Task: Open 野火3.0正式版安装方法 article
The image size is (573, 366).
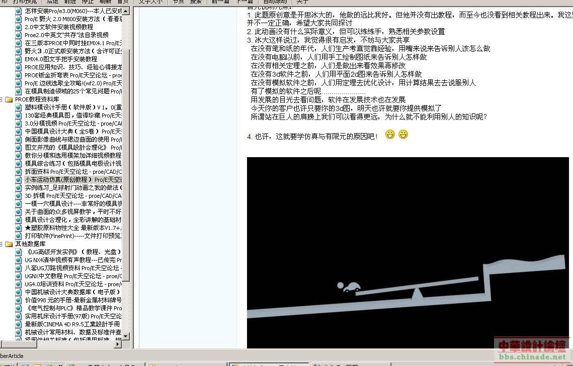Action: click(73, 51)
